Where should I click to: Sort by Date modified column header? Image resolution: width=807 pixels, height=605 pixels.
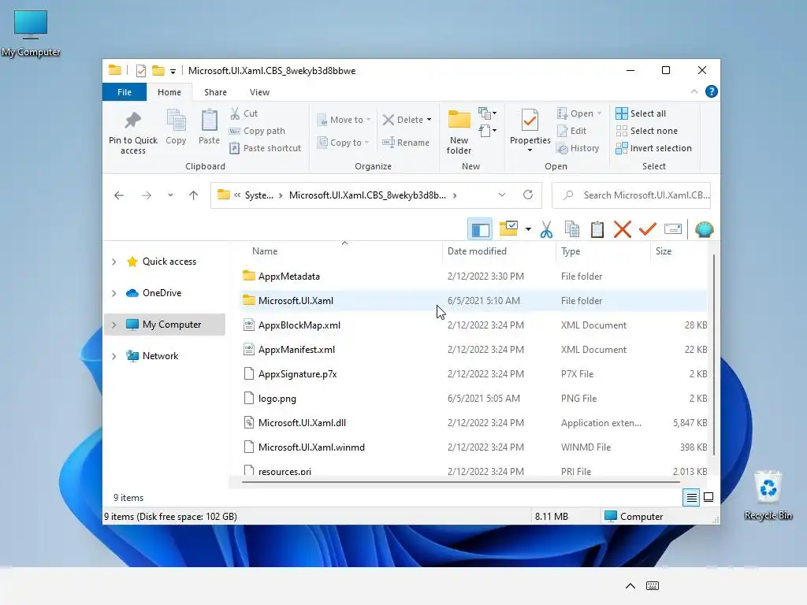tap(499, 251)
